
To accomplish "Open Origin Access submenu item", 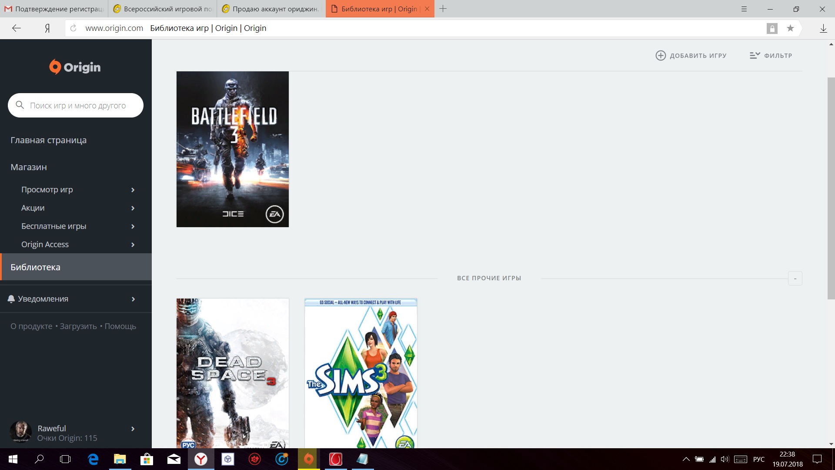I will click(x=45, y=245).
